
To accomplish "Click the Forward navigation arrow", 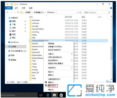I will [12, 12].
